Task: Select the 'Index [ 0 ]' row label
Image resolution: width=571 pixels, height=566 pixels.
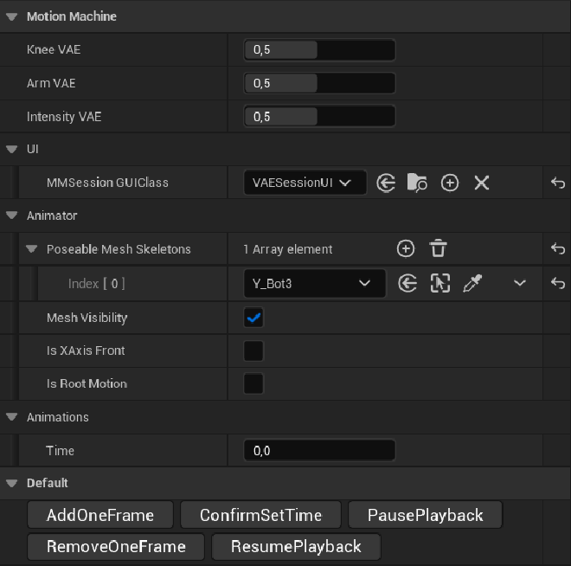Action: (97, 283)
